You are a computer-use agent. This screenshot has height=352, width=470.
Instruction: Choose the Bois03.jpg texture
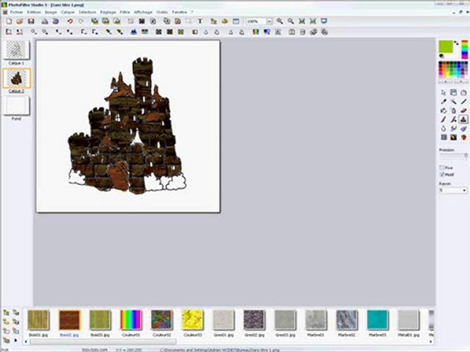[100, 320]
